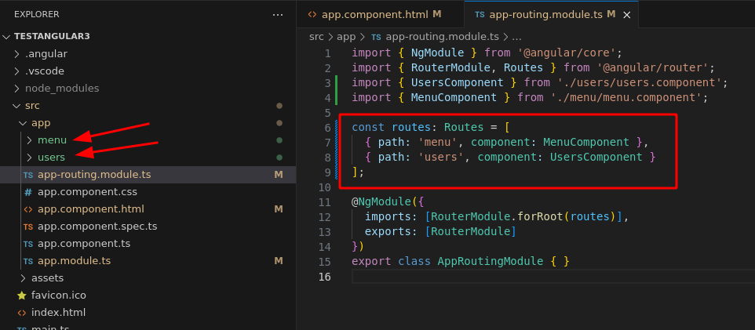This screenshot has width=755, height=330.
Task: Expand the users folder
Action: coord(30,158)
